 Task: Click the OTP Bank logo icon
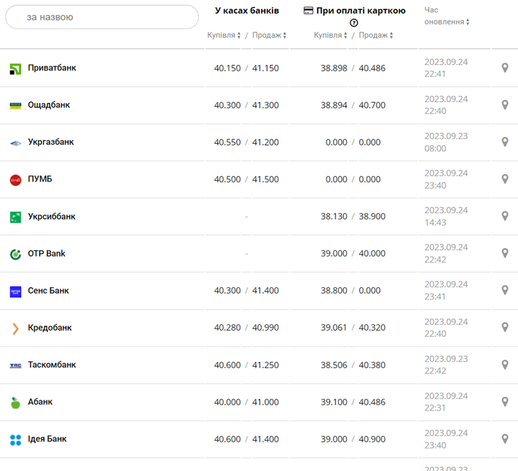pyautogui.click(x=15, y=254)
